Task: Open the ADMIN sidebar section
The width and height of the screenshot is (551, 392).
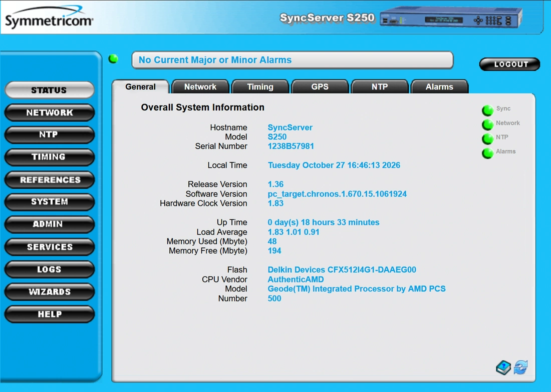Action: click(49, 224)
